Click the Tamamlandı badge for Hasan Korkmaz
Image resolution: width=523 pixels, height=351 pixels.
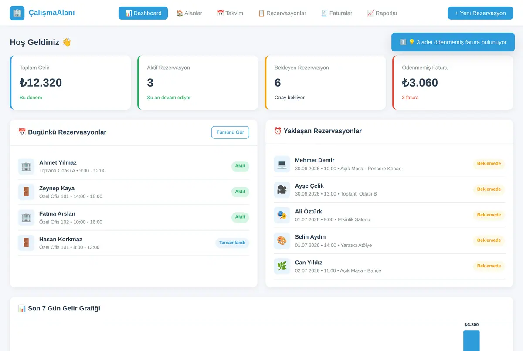pyautogui.click(x=232, y=243)
